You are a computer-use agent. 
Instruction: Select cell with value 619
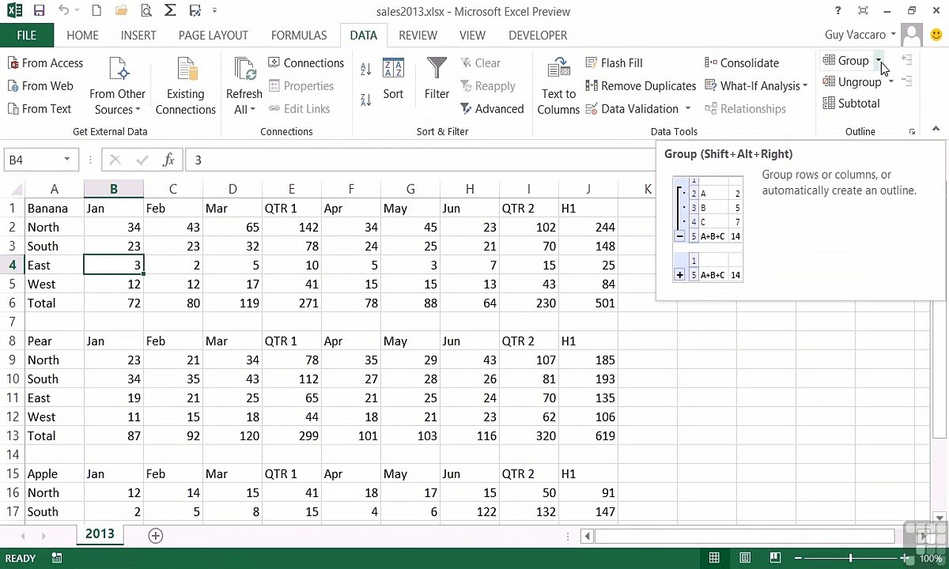pos(588,435)
